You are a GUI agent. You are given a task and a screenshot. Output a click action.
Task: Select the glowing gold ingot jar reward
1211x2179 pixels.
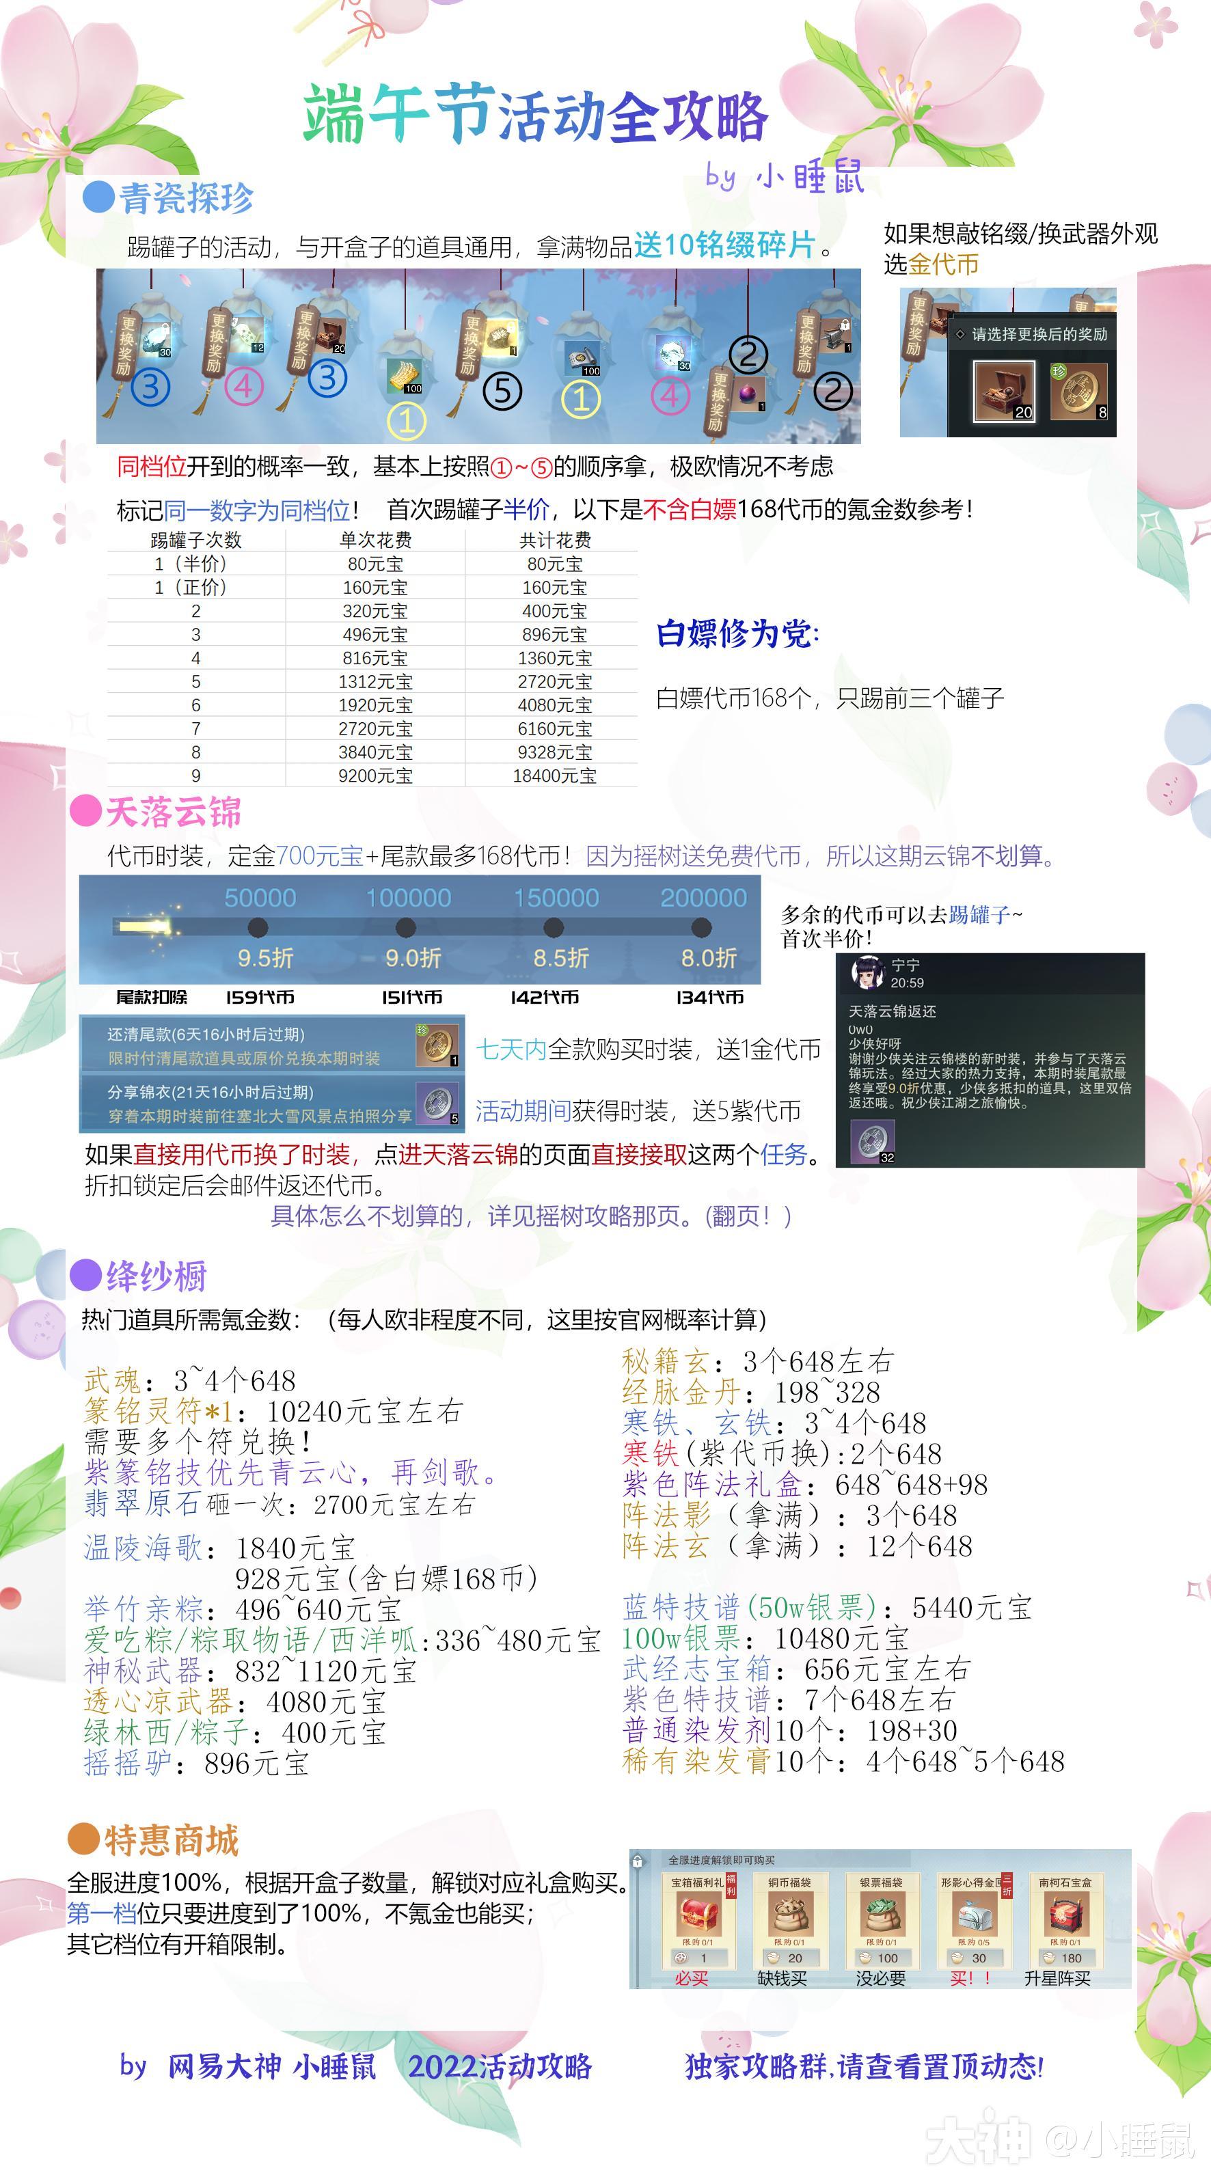point(501,338)
